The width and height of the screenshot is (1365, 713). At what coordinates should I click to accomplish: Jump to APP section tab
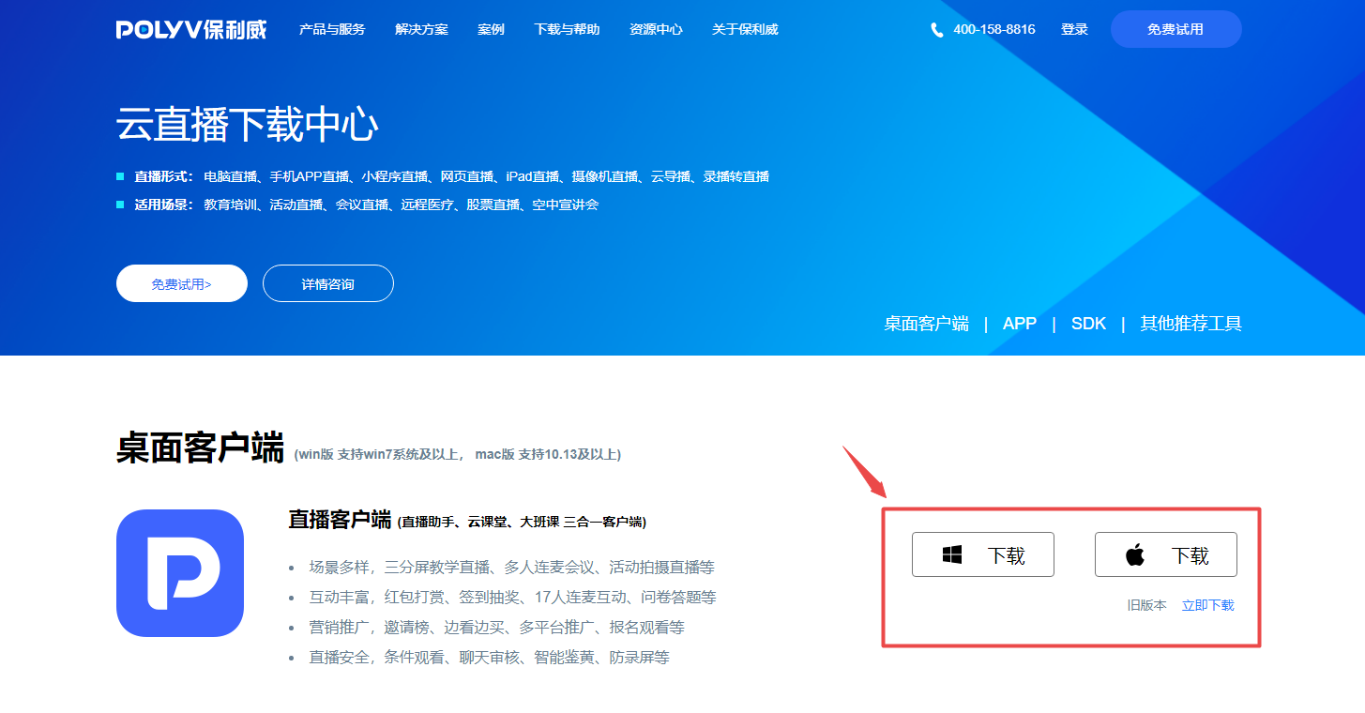(x=1019, y=324)
